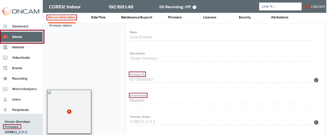Open the Dashboard grid icon

[5, 26]
